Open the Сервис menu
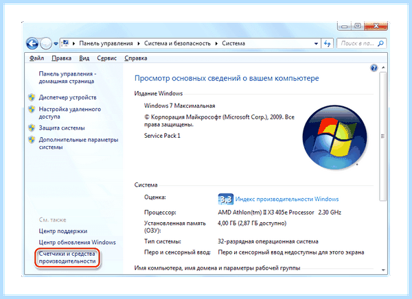The width and height of the screenshot is (412, 299). (x=106, y=58)
